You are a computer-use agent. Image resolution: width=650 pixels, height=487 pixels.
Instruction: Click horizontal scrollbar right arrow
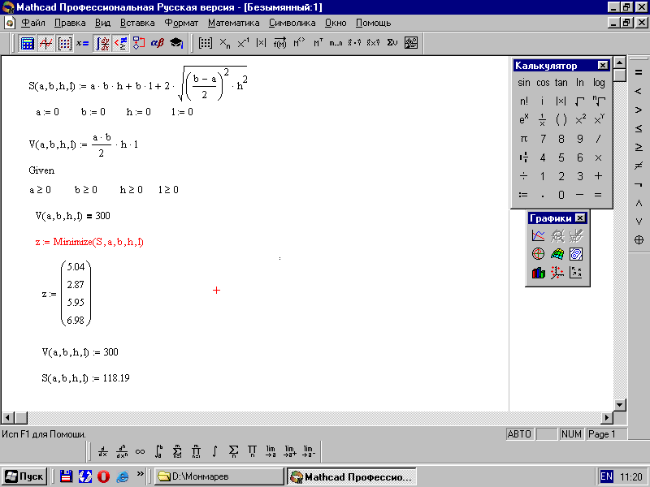click(607, 417)
